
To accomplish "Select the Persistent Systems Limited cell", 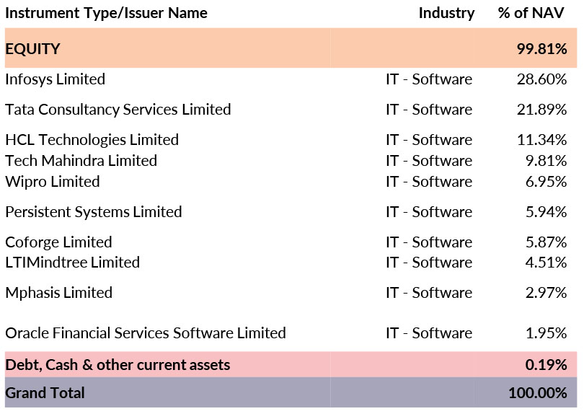I will 93,212.
